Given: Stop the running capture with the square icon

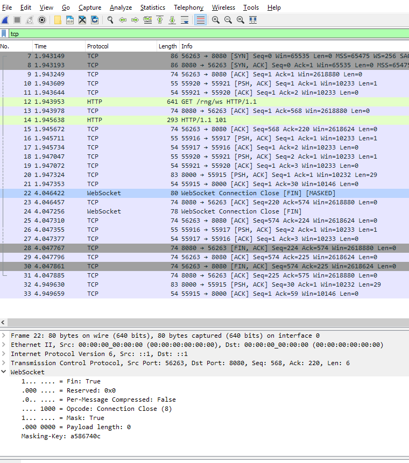Looking at the screenshot, I should [17, 20].
